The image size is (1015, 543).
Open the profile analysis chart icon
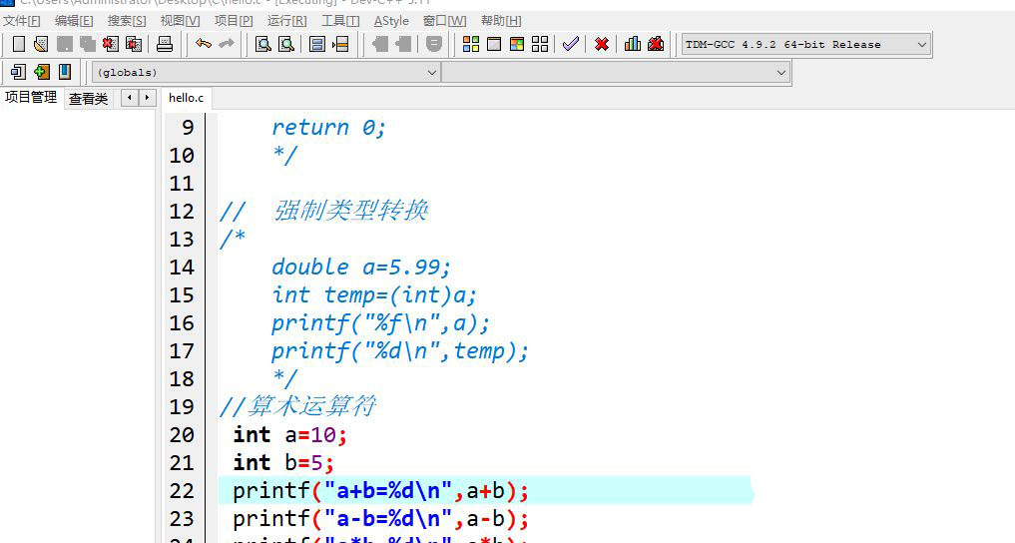[633, 44]
